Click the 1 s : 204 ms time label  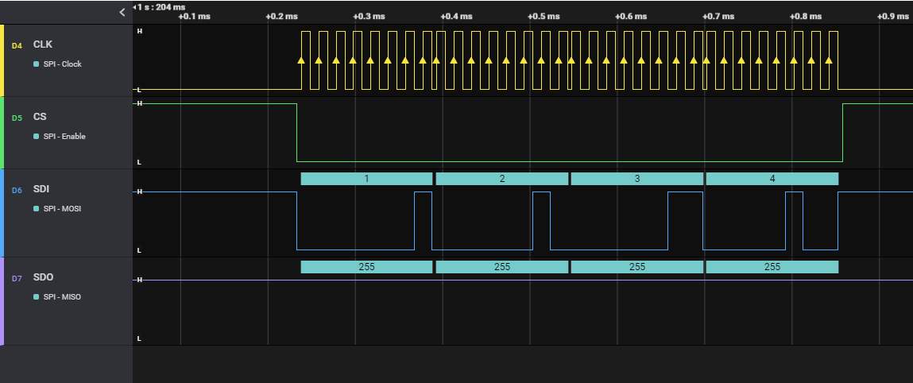click(x=161, y=6)
